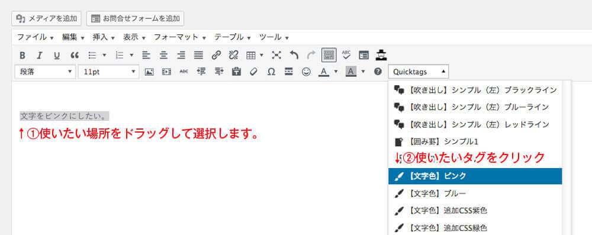Open the ファイル menu

pyautogui.click(x=35, y=37)
